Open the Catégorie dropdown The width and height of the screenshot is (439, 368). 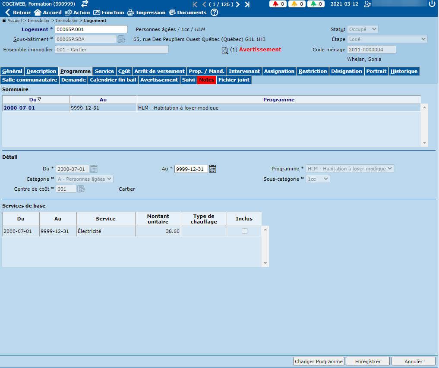(85, 179)
